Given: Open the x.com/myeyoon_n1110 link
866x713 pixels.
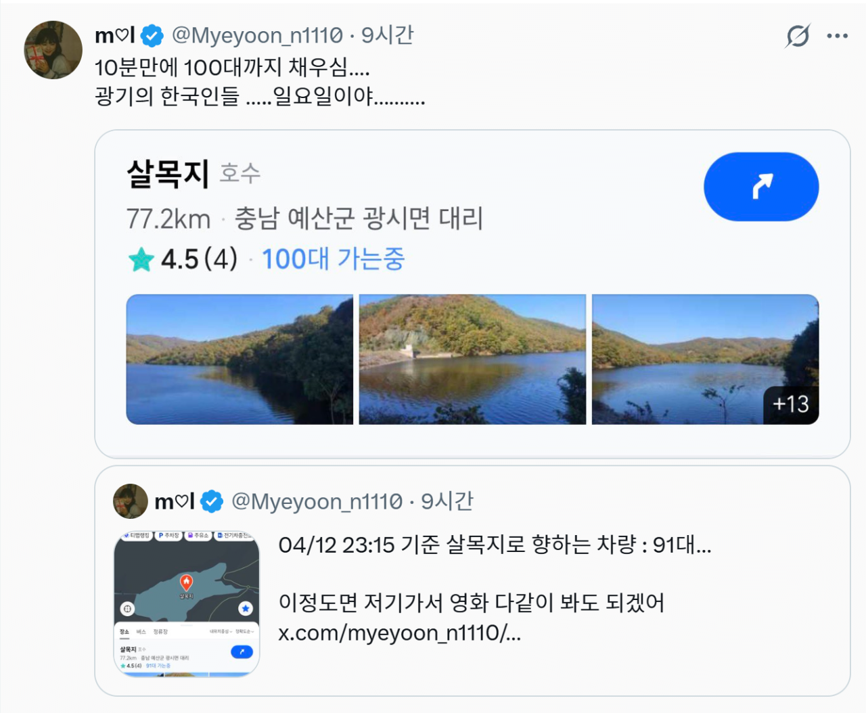Looking at the screenshot, I should coord(399,633).
